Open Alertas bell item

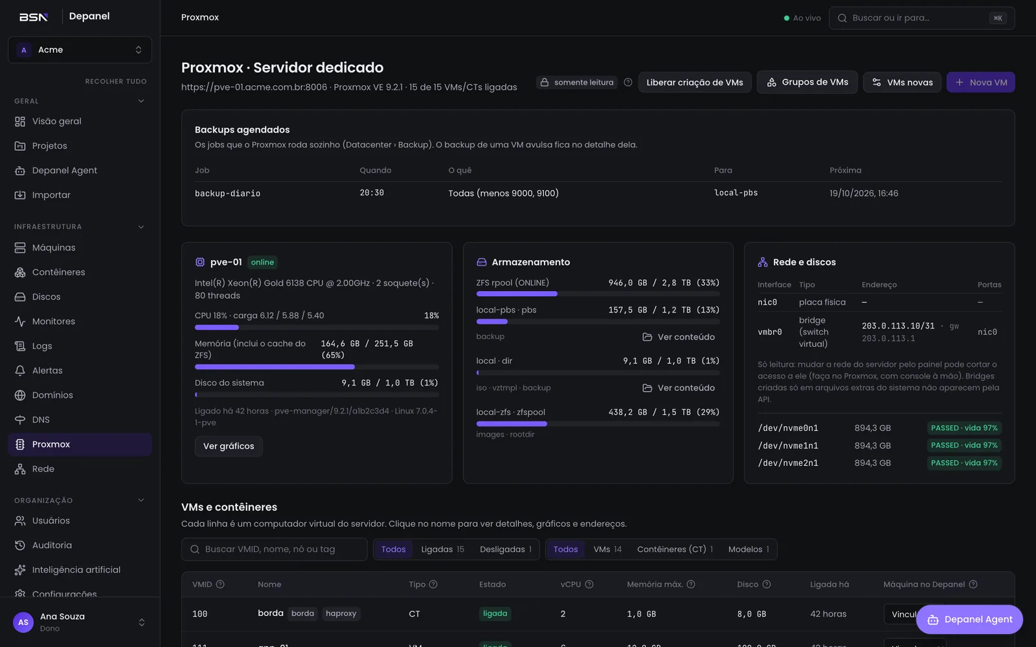[80, 371]
